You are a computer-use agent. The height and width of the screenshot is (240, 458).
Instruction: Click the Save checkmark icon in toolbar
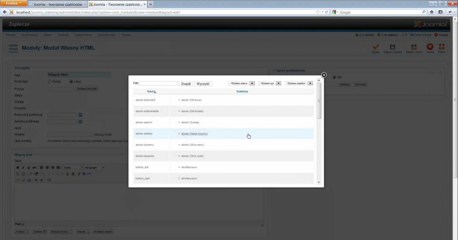(x=376, y=47)
